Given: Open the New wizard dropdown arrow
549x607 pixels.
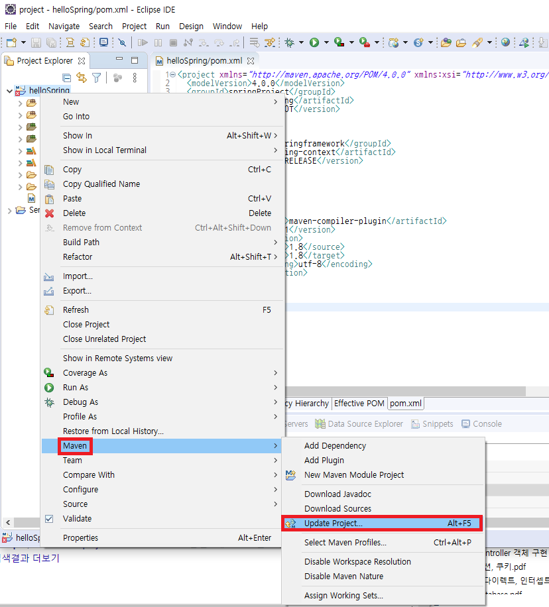Looking at the screenshot, I should pos(23,42).
